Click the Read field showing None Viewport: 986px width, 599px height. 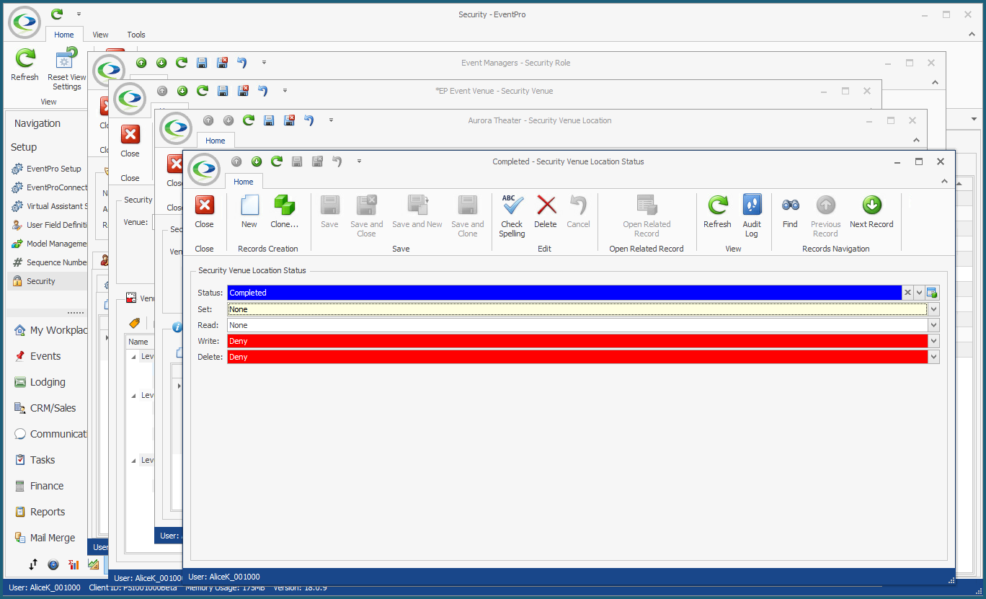(577, 325)
